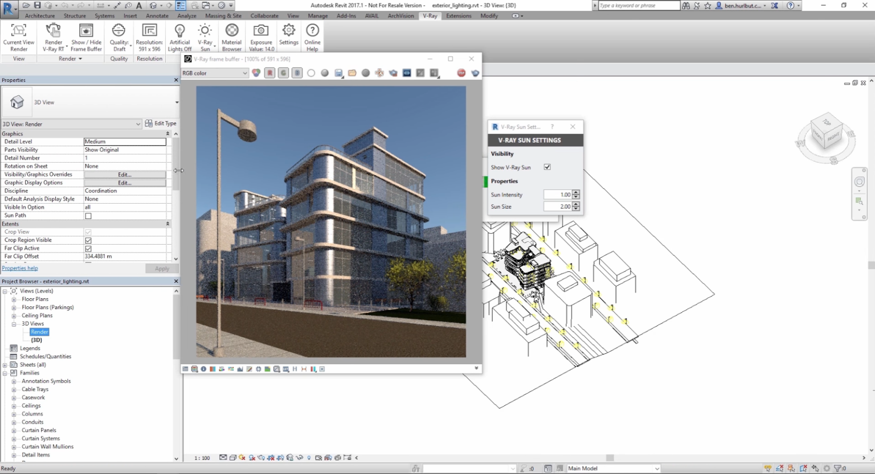
Task: Toggle blue channel in frame buffer
Action: pos(297,73)
